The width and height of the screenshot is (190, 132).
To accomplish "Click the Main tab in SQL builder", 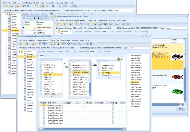I will click(42, 55).
